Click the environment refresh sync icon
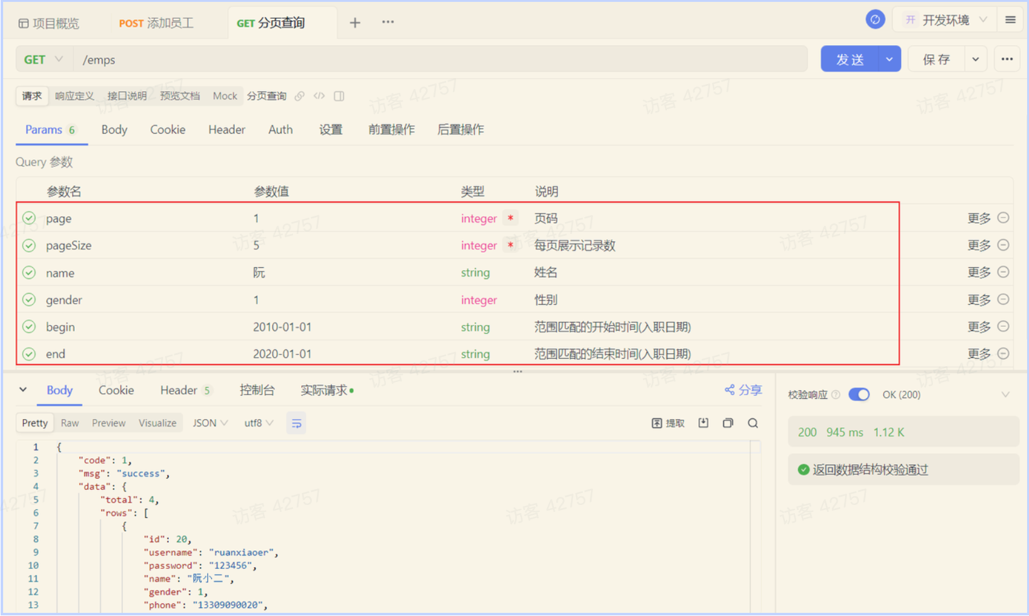 click(875, 19)
